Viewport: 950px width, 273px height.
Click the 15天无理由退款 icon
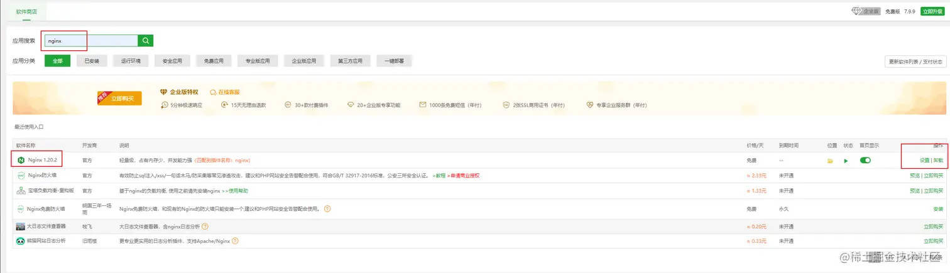(x=224, y=105)
